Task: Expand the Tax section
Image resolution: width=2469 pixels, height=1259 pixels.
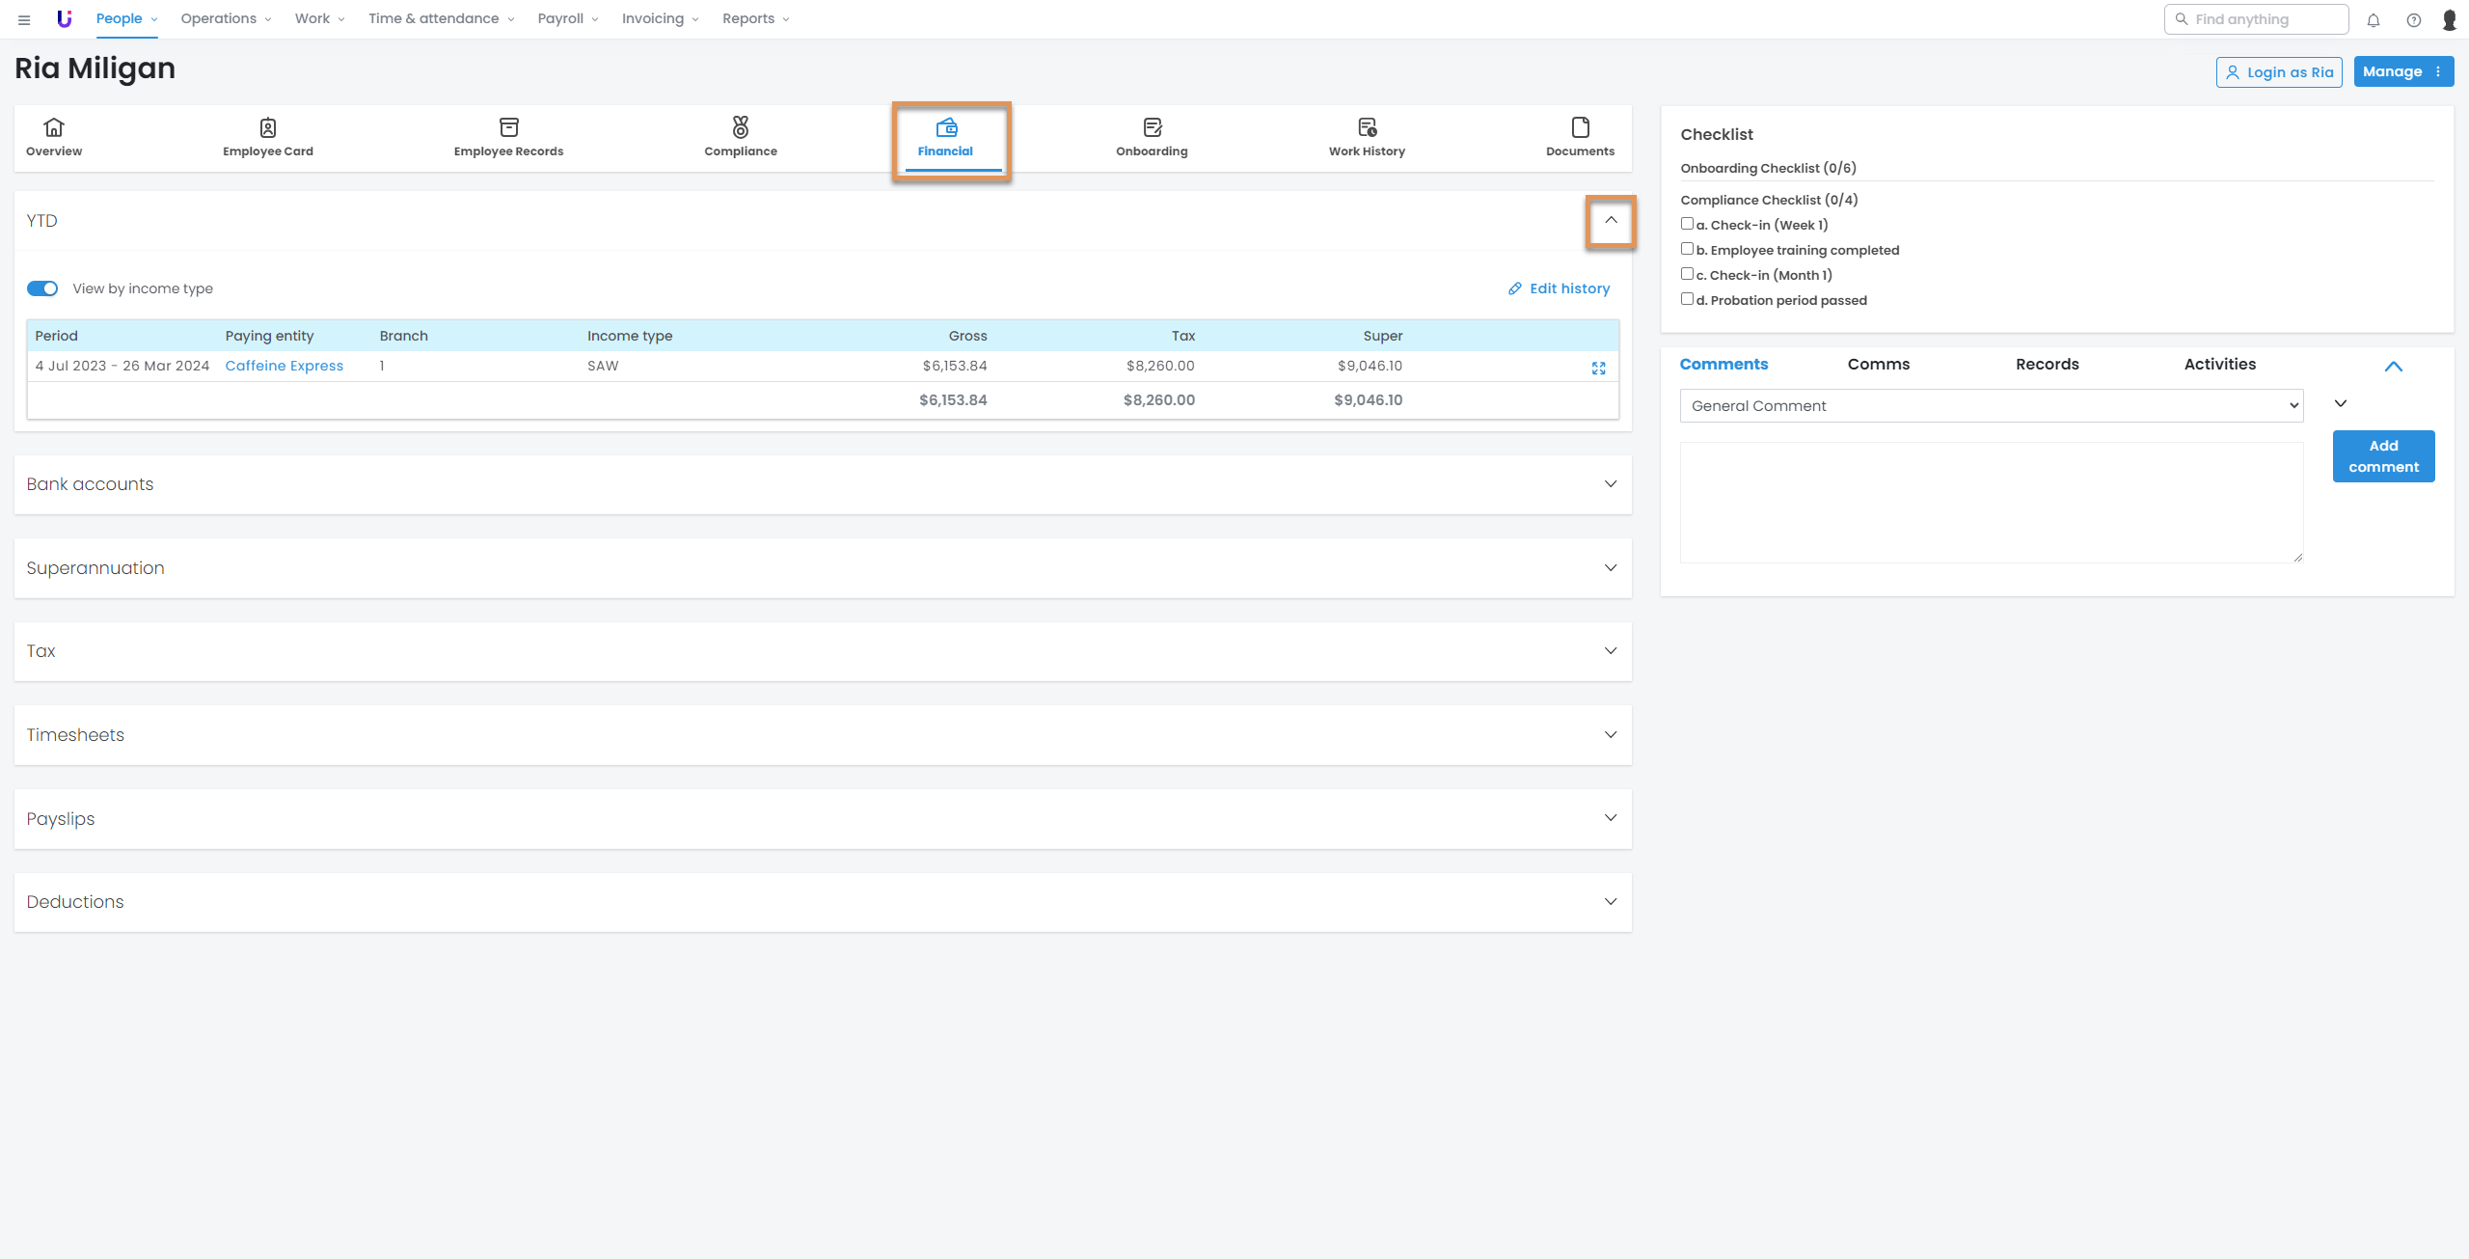Action: point(1611,651)
